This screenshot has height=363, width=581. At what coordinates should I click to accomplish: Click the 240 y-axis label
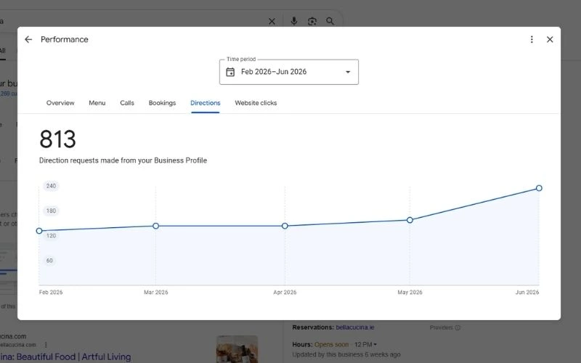pos(51,186)
